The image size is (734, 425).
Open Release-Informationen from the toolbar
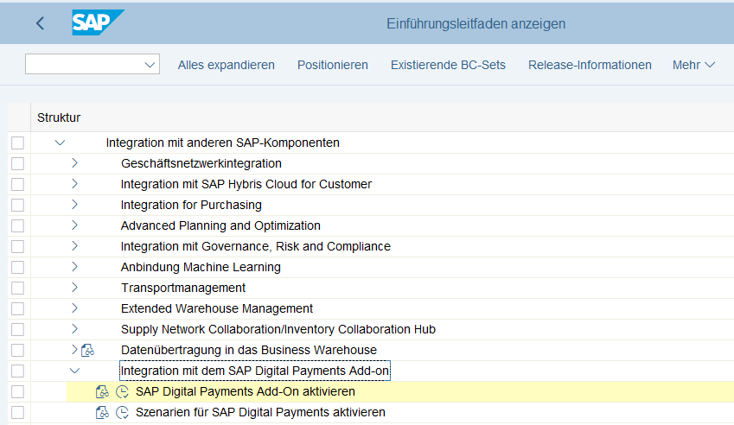[590, 65]
